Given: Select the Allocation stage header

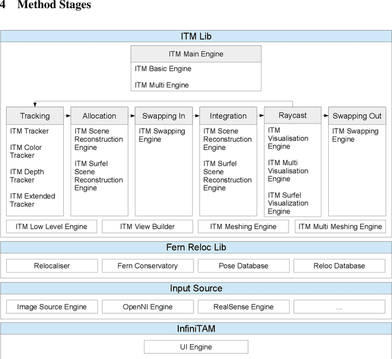Looking at the screenshot, I should click(99, 116).
